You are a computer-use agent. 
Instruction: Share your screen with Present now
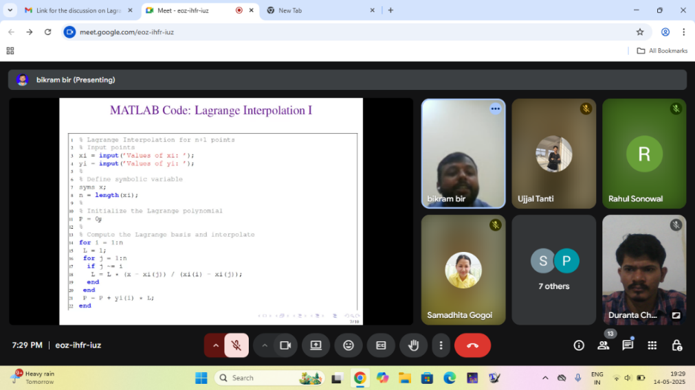[316, 345]
